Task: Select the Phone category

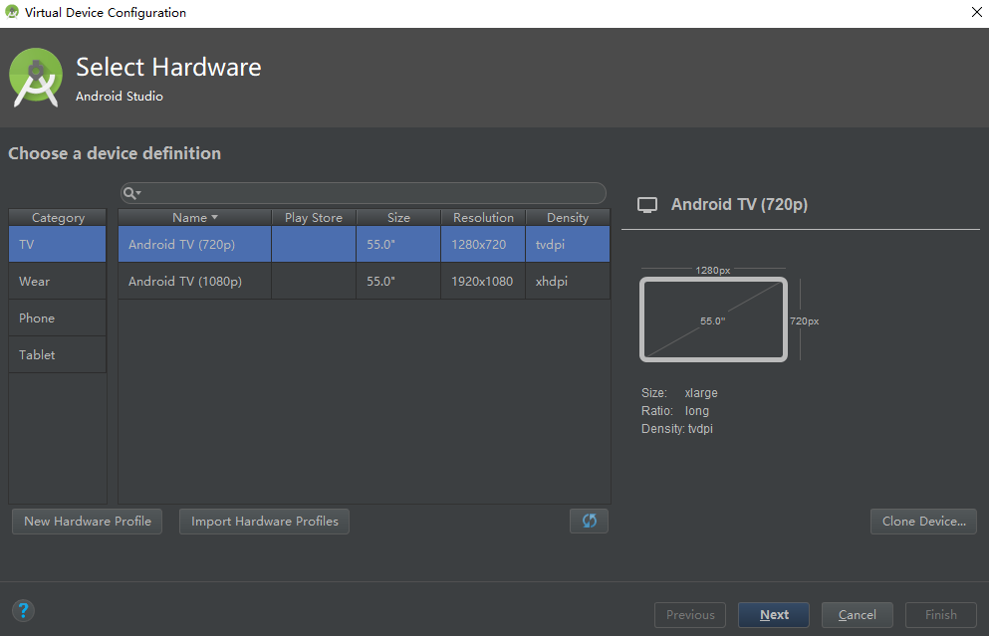Action: [58, 318]
